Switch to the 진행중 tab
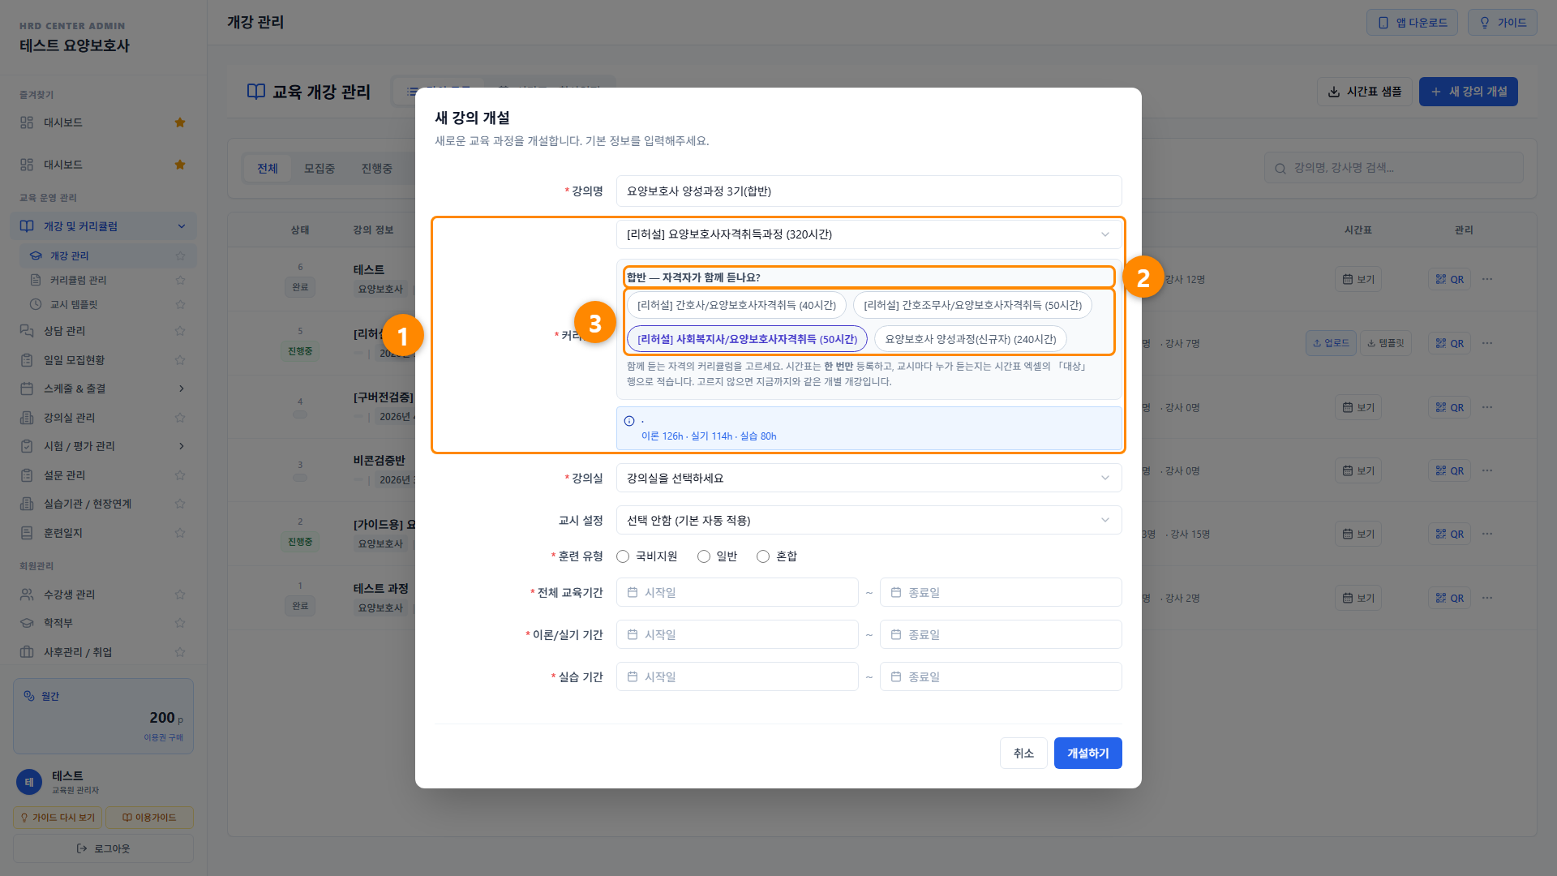Image resolution: width=1557 pixels, height=876 pixels. pos(376,168)
